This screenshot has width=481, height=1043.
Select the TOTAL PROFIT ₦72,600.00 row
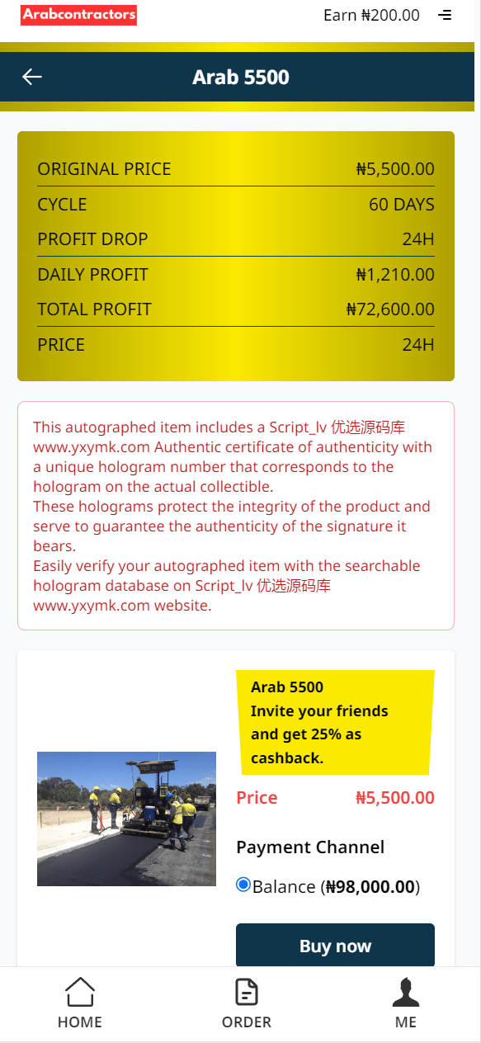point(236,309)
